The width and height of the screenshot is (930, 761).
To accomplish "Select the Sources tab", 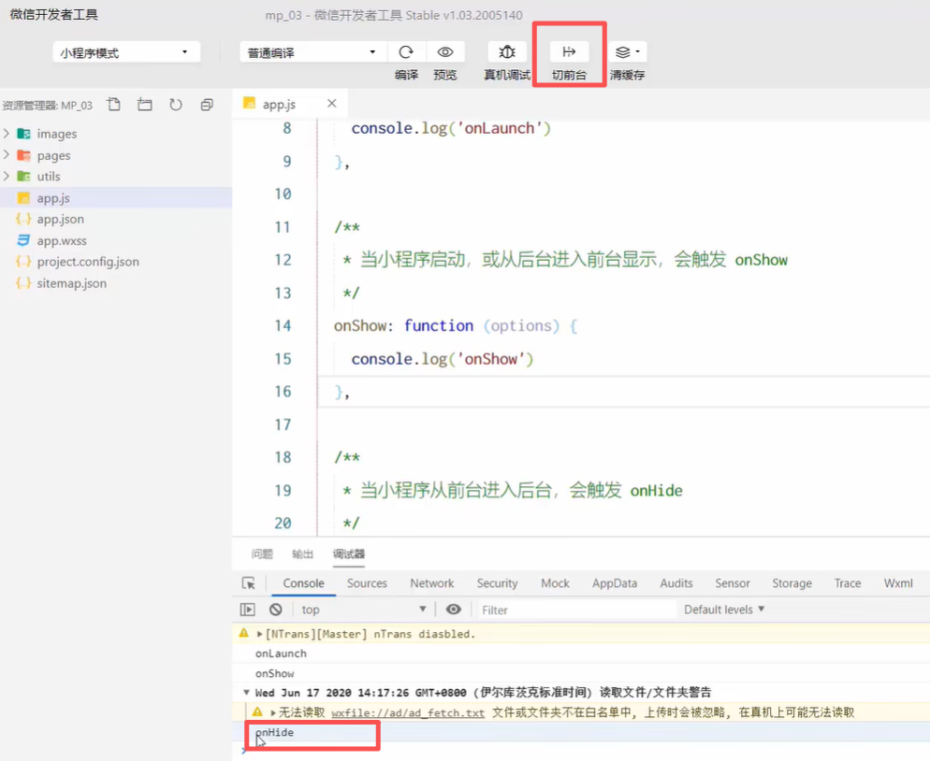I will coord(367,583).
